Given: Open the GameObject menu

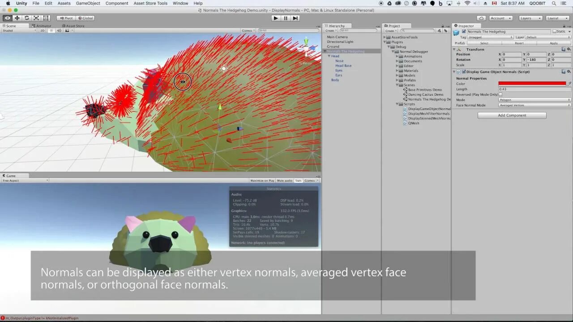Looking at the screenshot, I should click(88, 3).
